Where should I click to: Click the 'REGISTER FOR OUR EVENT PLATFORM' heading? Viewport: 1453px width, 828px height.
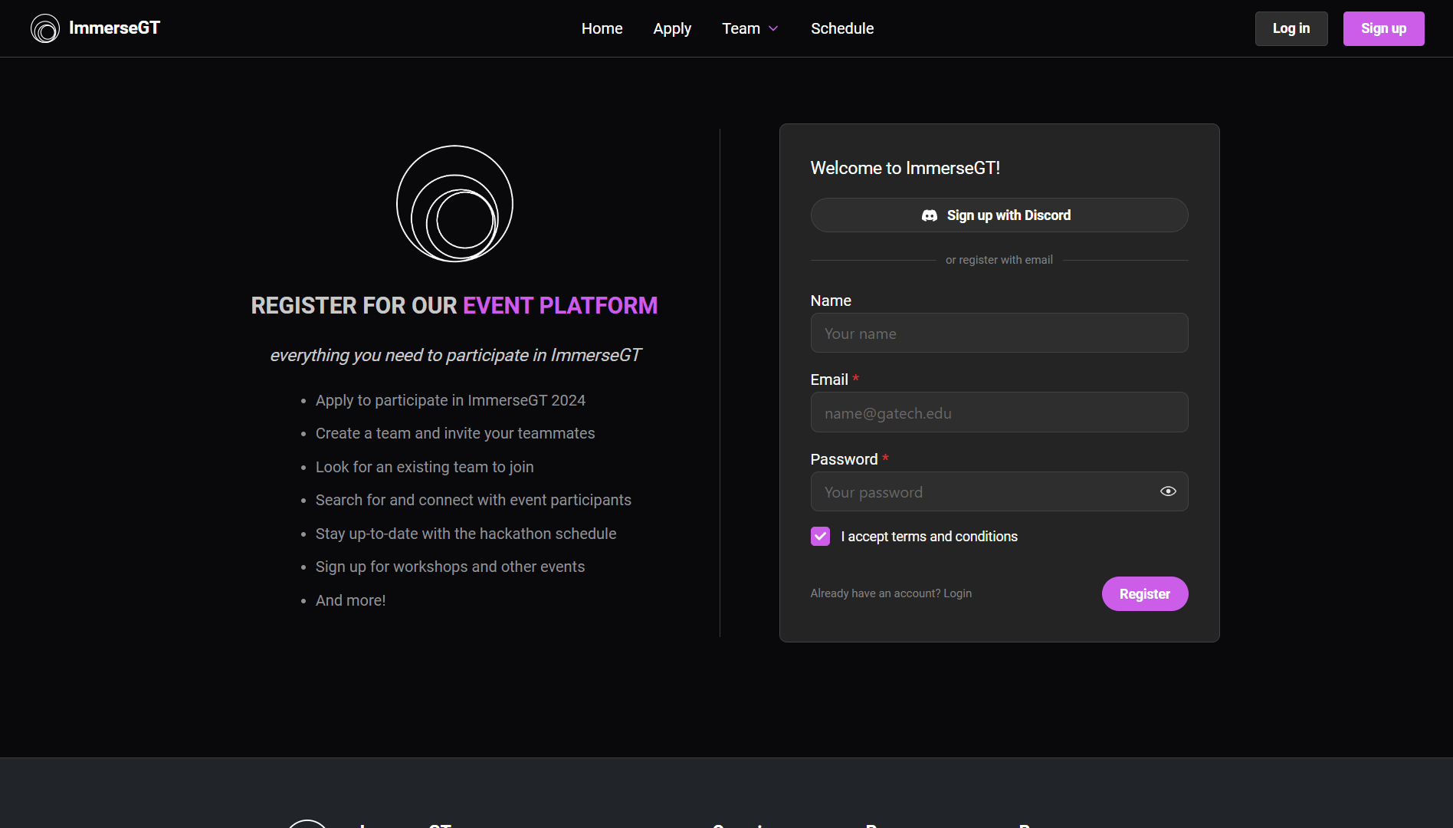click(x=454, y=305)
